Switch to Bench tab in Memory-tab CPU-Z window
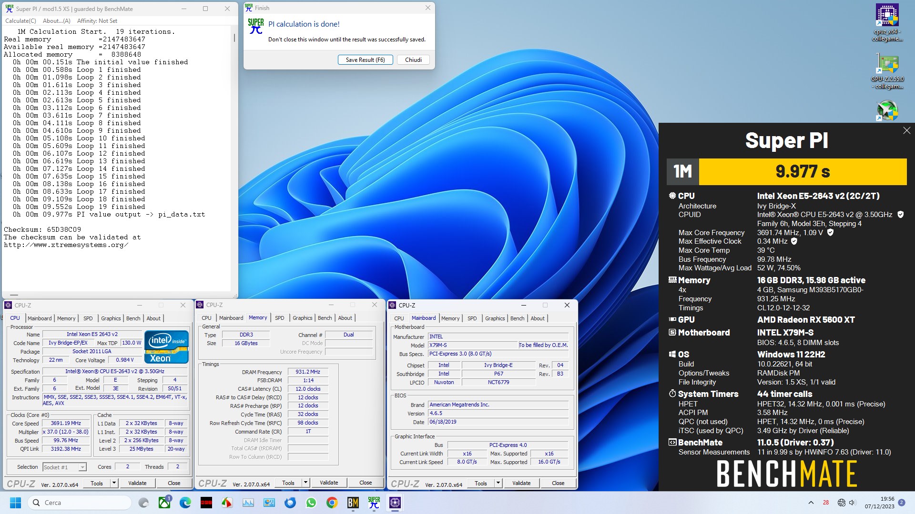Viewport: 915px width, 514px height. point(325,318)
